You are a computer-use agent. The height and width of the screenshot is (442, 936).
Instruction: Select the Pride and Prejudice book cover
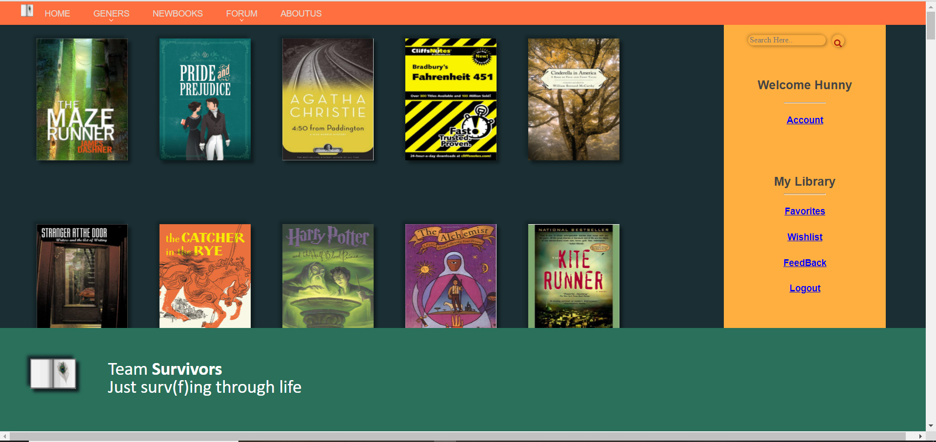point(204,99)
